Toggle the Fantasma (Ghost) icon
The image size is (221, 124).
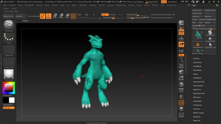pyautogui.click(x=181, y=103)
